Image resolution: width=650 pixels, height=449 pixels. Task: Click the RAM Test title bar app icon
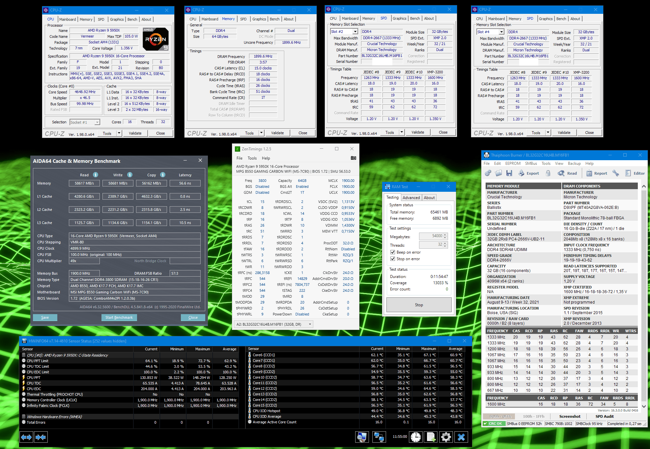point(387,187)
